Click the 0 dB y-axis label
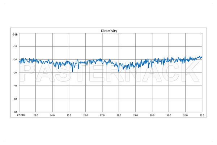The image size is (217, 145). (15, 34)
